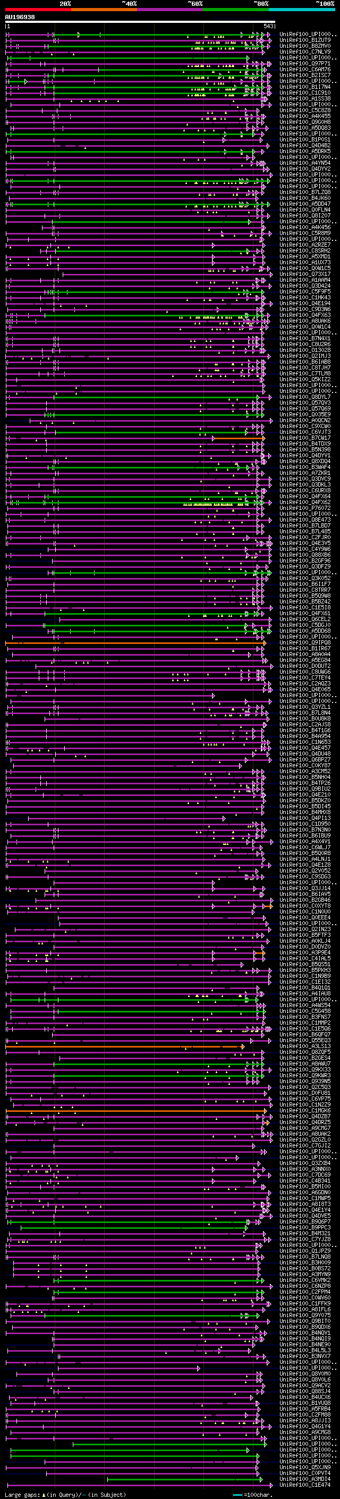This screenshot has height=1499, width=340.
Task: Open the UniRef100_A1SS38 entry
Action: coord(305,98)
